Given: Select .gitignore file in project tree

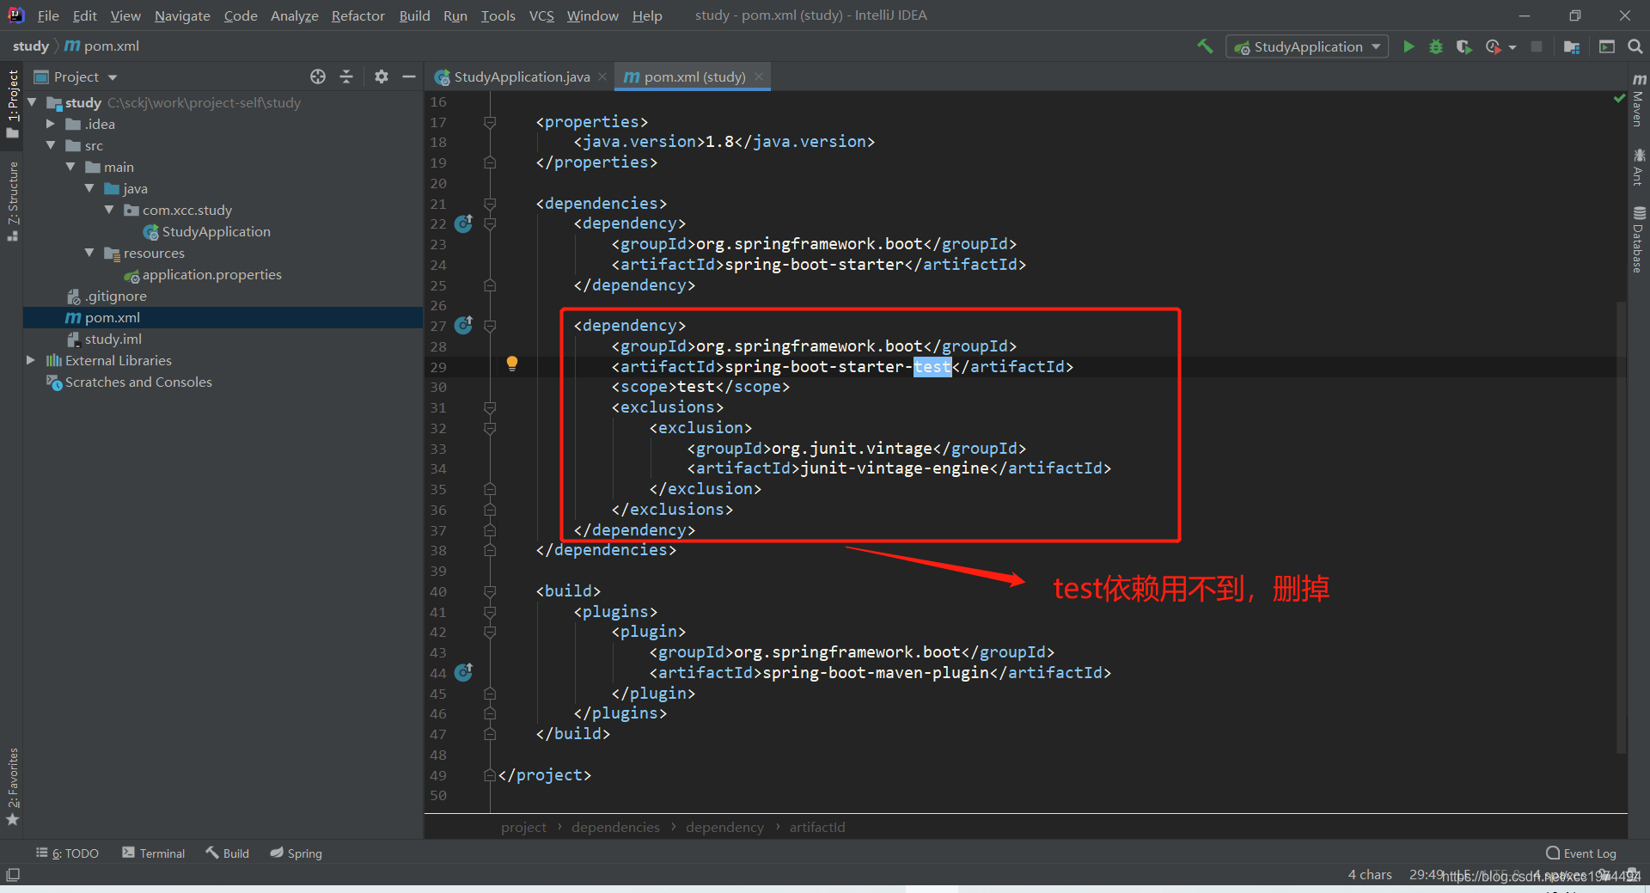Looking at the screenshot, I should point(116,296).
